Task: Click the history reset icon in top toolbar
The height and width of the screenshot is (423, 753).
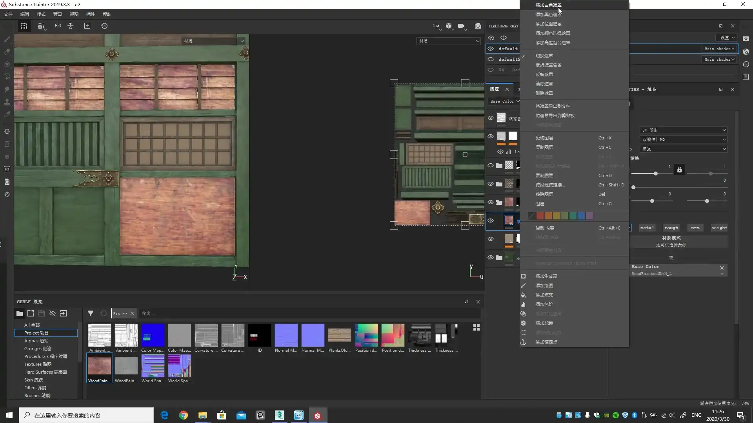Action: click(x=104, y=26)
